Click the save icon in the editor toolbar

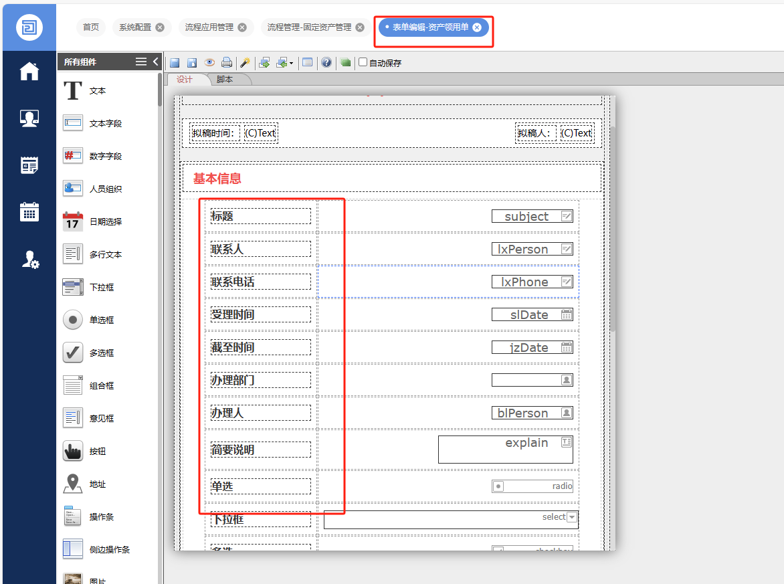[175, 62]
